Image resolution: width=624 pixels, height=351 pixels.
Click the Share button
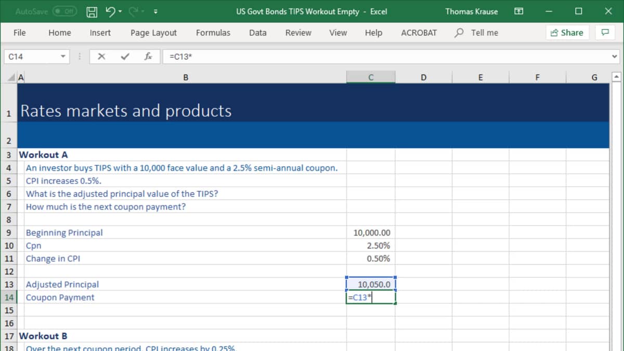coord(566,32)
